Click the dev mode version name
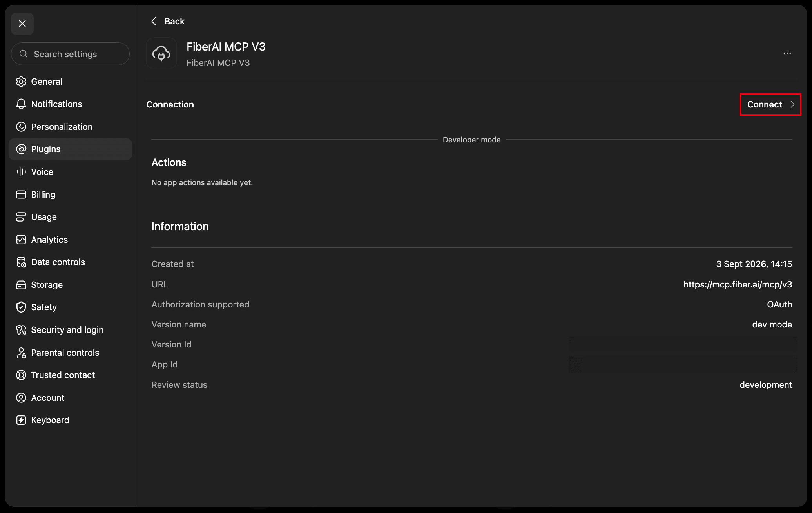Viewport: 812px width, 513px height. 772,324
